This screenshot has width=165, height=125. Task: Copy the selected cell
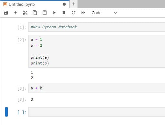(x=35, y=13)
